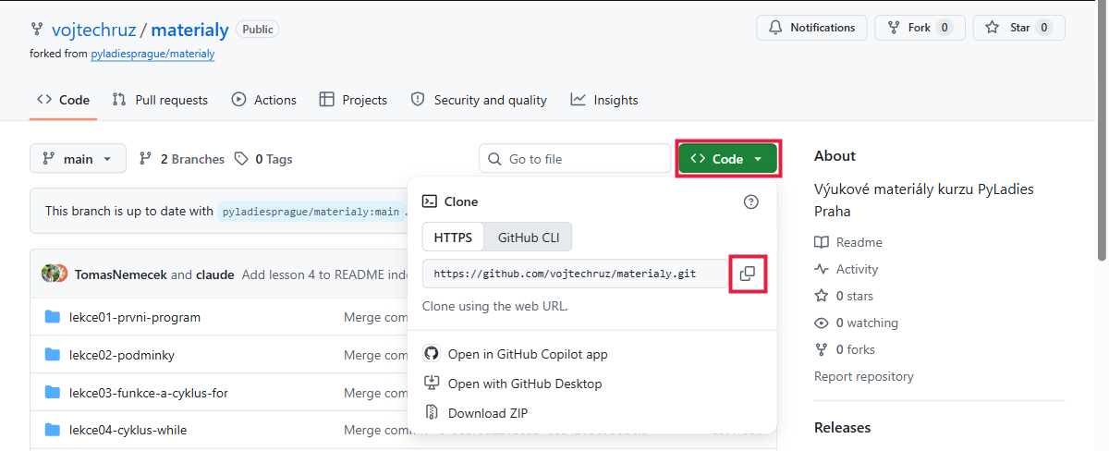
Task: Click the clone URL text field
Action: coord(575,274)
